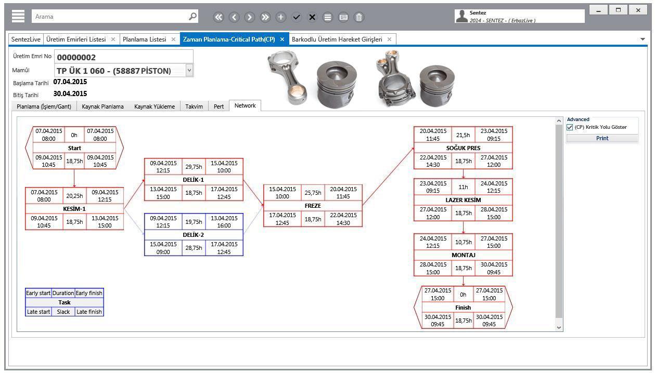Click 29,75h duration in DELİK-1
Screen dimensions: 655x373
pyautogui.click(x=194, y=167)
